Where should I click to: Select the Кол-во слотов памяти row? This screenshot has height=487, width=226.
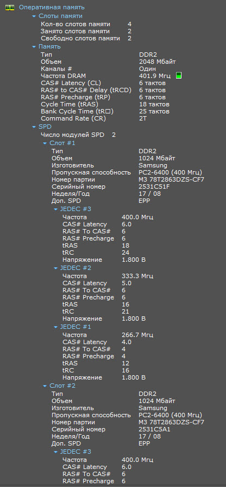pyautogui.click(x=86, y=24)
